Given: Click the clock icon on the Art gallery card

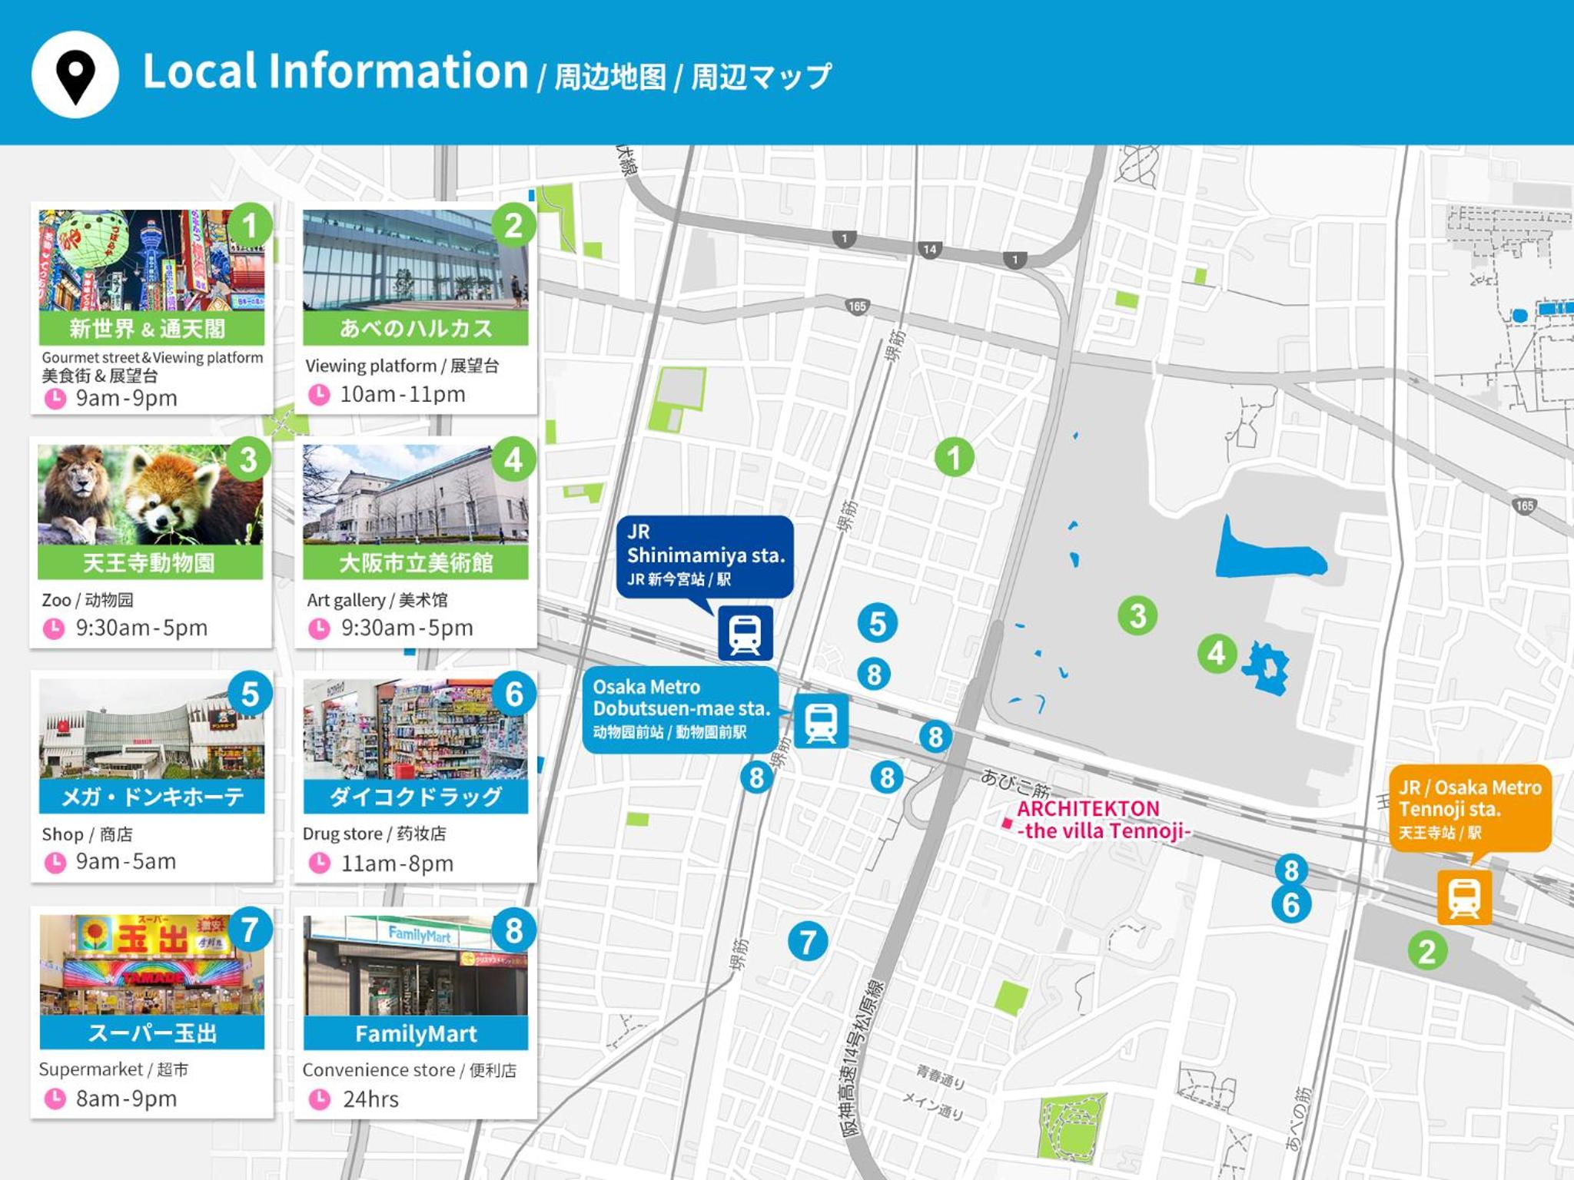Looking at the screenshot, I should pos(319,628).
